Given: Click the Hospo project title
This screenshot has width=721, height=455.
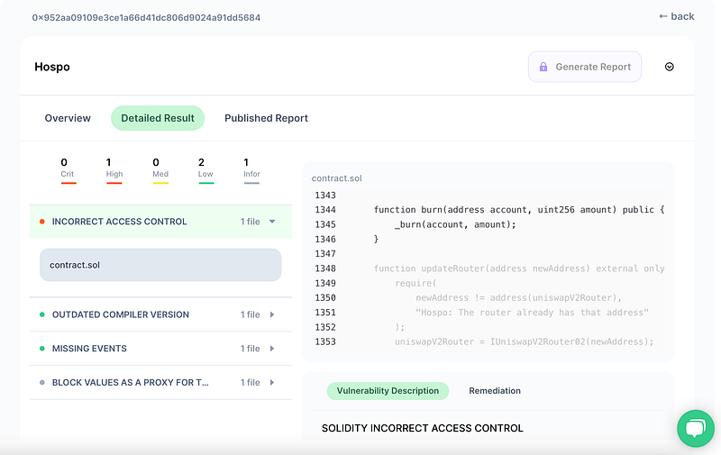Looking at the screenshot, I should pos(52,67).
